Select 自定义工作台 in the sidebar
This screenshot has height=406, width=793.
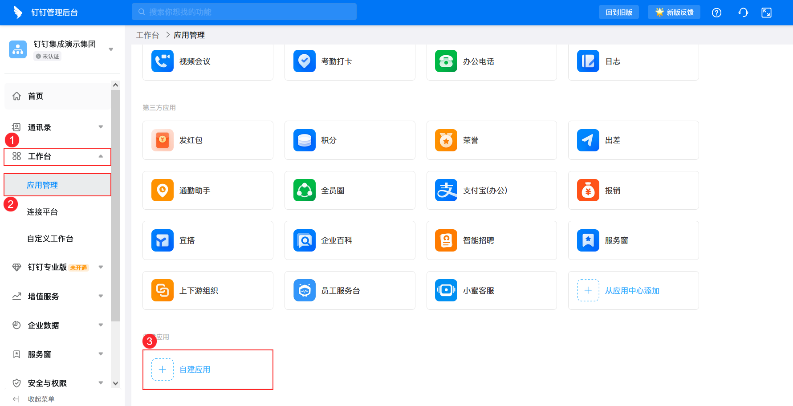(x=50, y=239)
